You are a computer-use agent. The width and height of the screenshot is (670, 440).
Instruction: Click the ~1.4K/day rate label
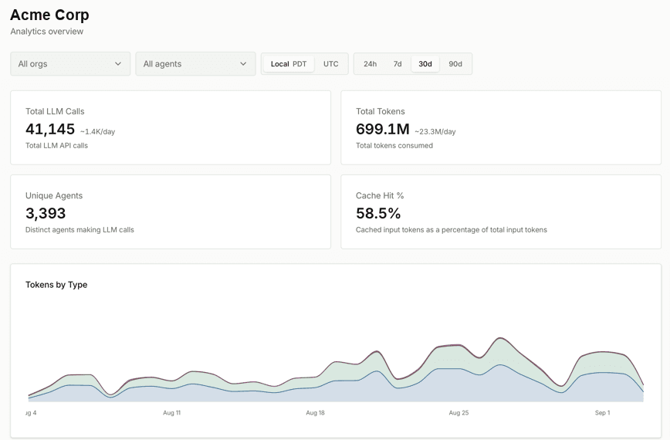tap(97, 131)
